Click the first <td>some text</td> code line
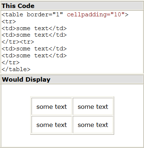The height and width of the screenshot is (148, 144). click(34, 28)
